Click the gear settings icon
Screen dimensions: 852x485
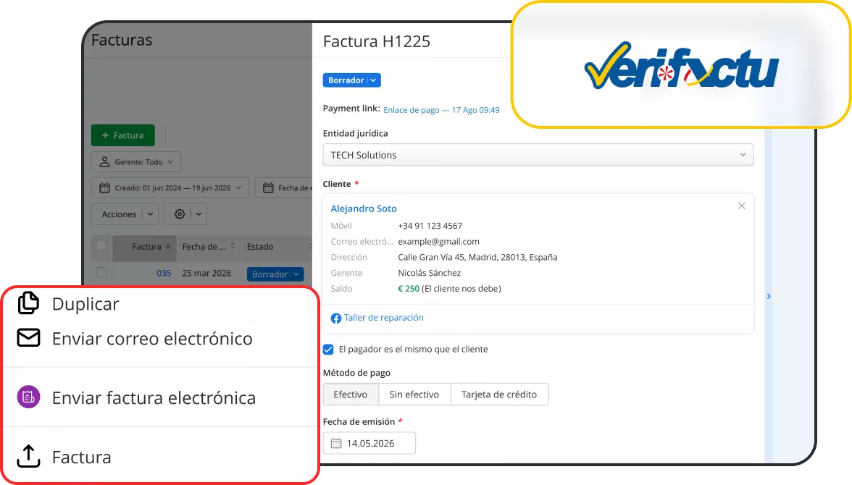click(180, 214)
